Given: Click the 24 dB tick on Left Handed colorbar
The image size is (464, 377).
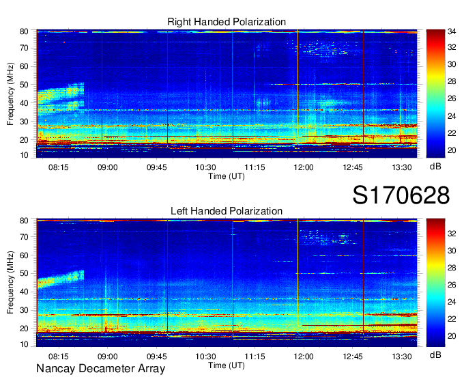Looking at the screenshot, I should [x=452, y=302].
